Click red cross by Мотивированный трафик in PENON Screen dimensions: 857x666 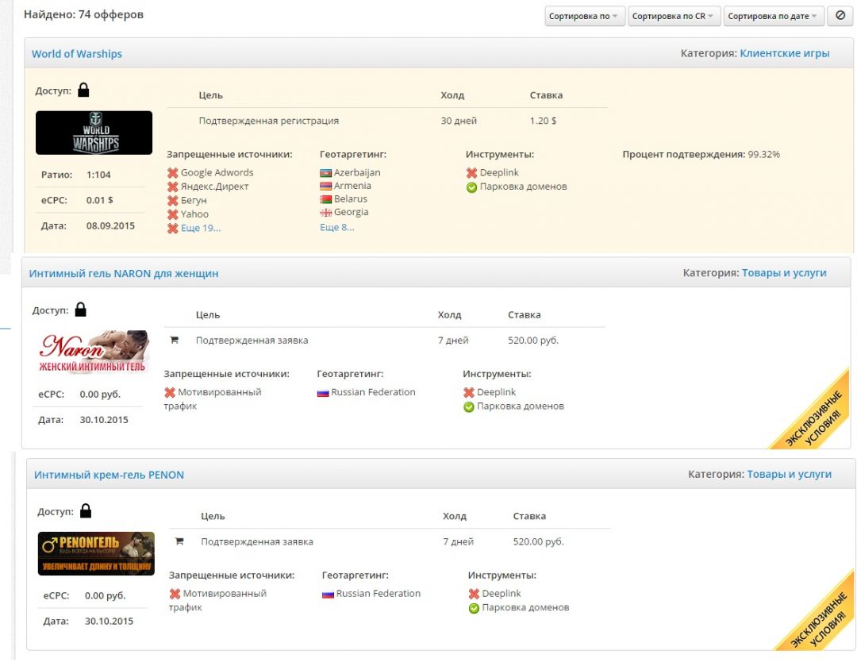175,594
